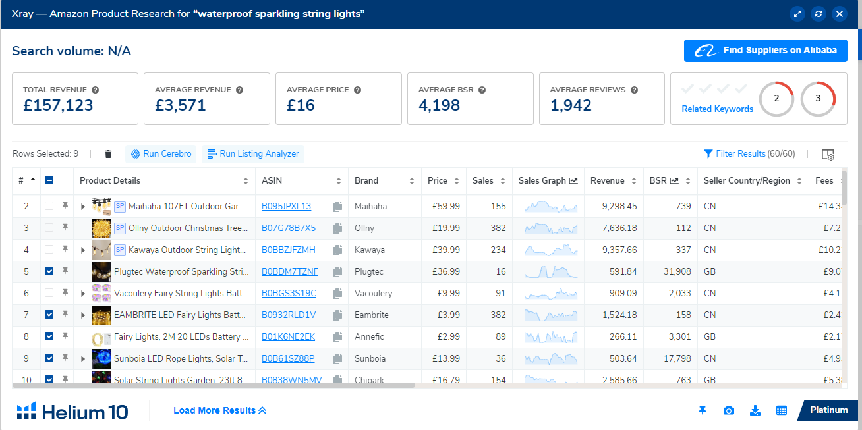Click the BSR column header
The width and height of the screenshot is (862, 430).
click(x=670, y=181)
